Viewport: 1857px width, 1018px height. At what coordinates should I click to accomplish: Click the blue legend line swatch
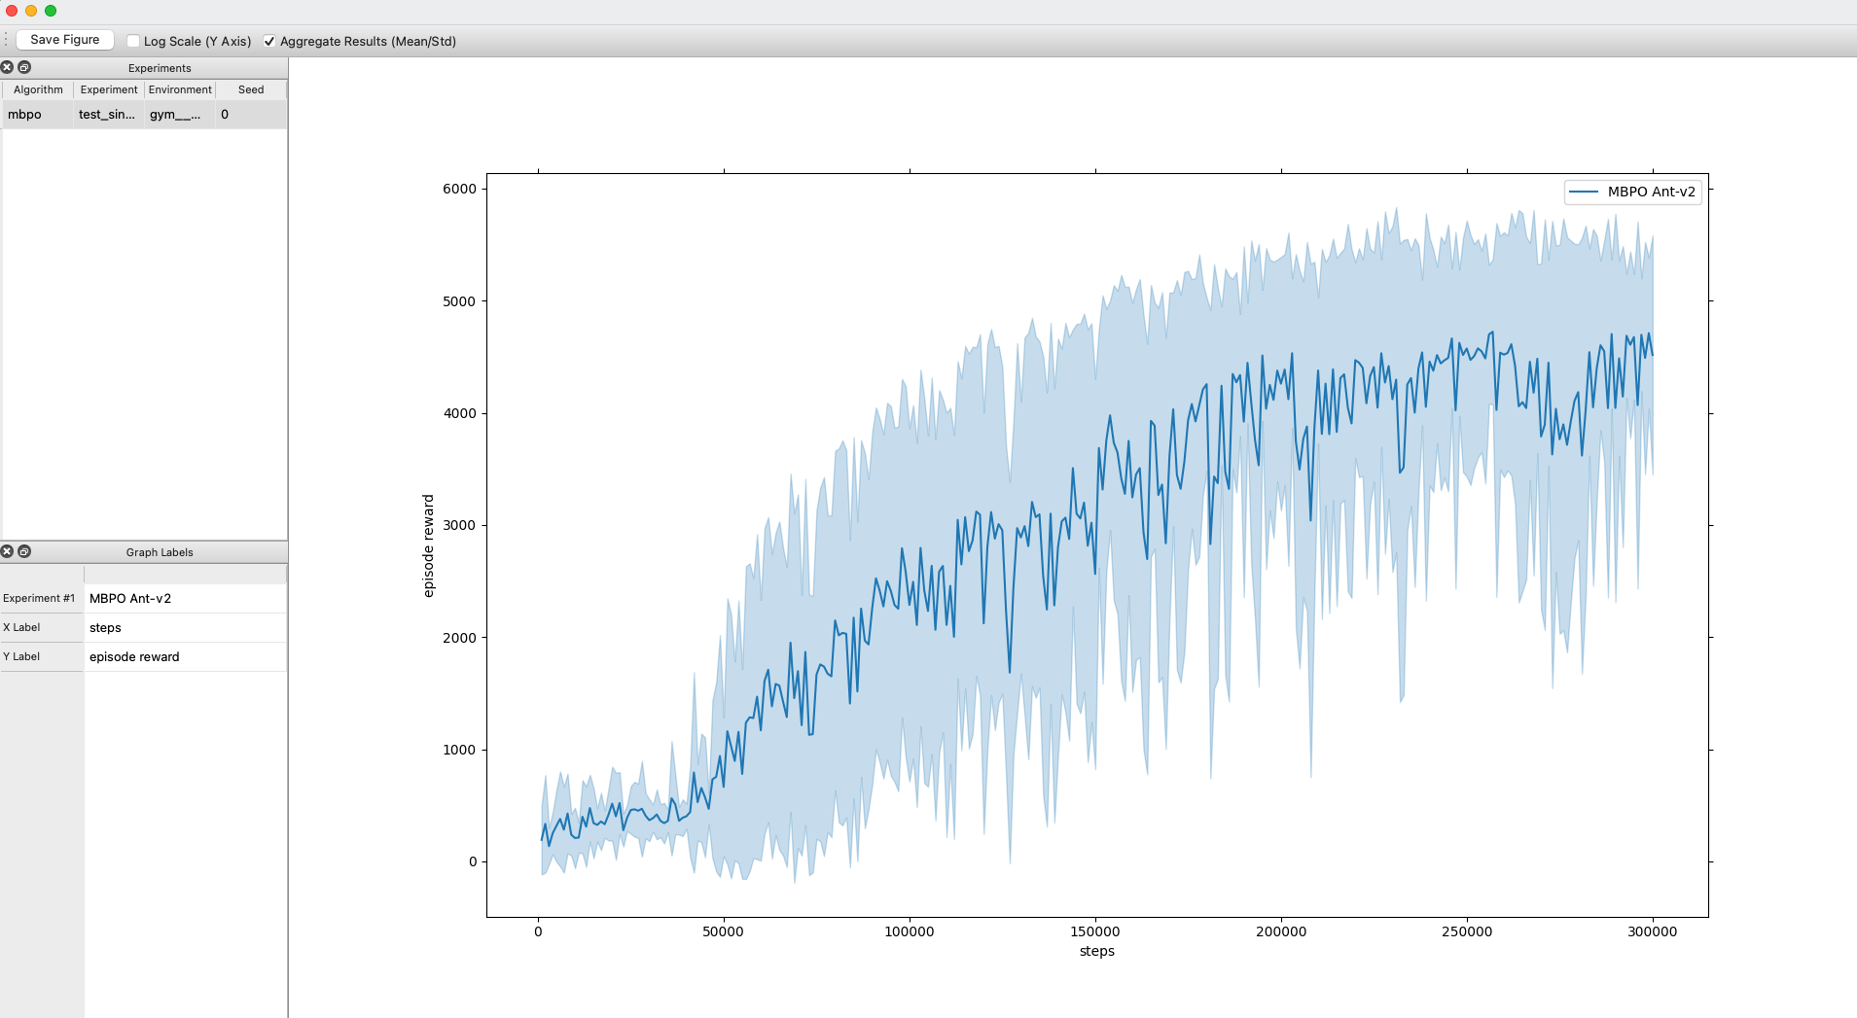[1584, 192]
